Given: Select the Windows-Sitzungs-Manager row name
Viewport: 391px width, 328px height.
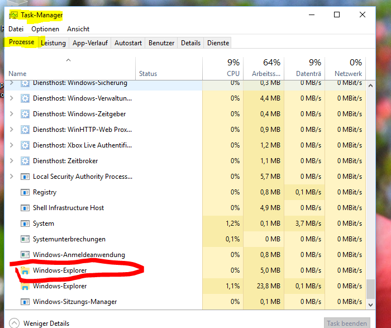Looking at the screenshot, I should [x=75, y=302].
